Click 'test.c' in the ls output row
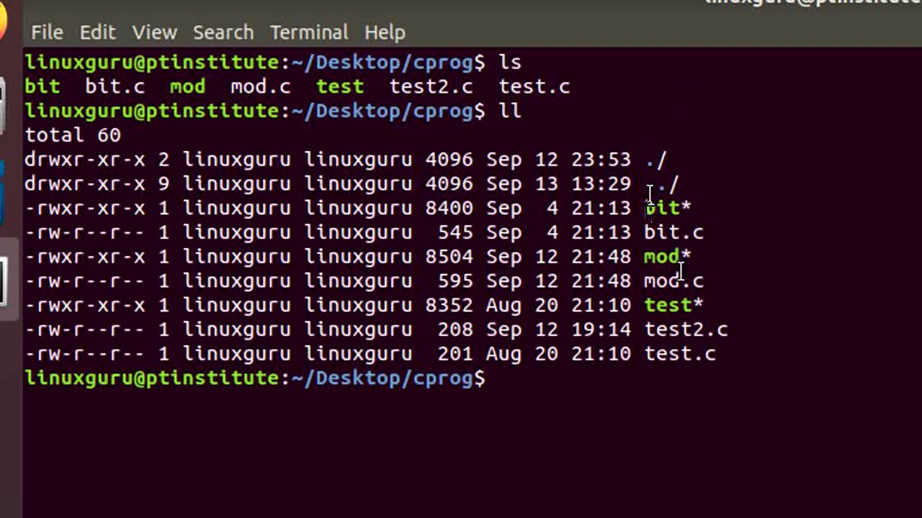Image resolution: width=922 pixels, height=518 pixels. click(x=534, y=86)
